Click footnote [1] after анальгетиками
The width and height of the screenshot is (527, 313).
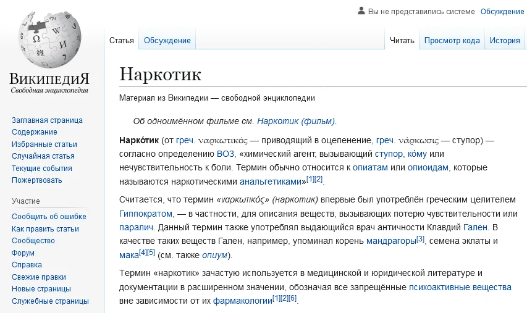point(310,179)
